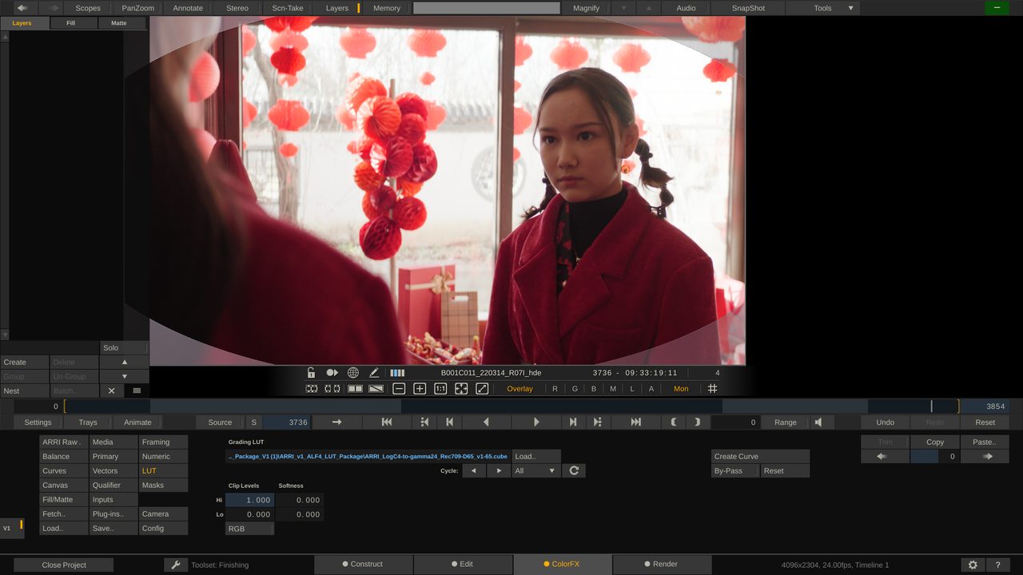Set viewer to 1:1 zoom

[x=440, y=389]
